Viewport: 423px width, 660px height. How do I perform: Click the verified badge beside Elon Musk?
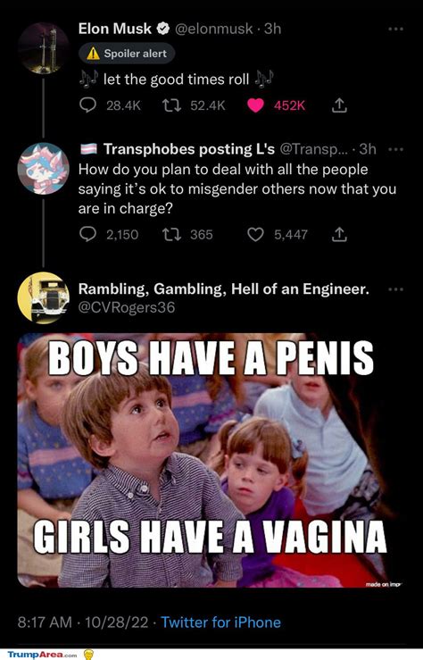coord(163,29)
